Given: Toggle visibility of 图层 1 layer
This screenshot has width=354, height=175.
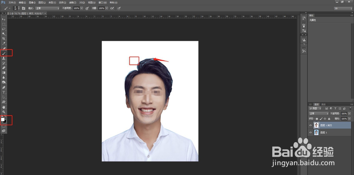Looking at the screenshot, I should point(310,132).
